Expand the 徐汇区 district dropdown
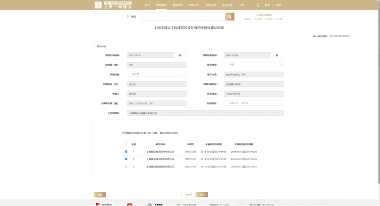 156,74
